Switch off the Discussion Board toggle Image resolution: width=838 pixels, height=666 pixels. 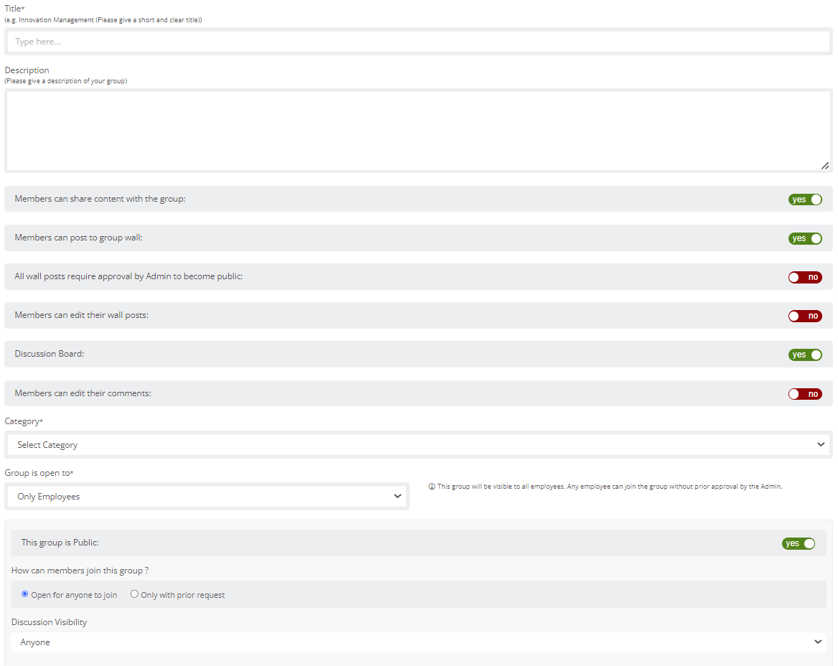coord(805,355)
